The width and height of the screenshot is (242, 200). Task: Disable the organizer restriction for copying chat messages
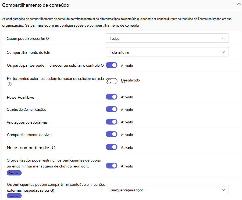tap(111, 166)
